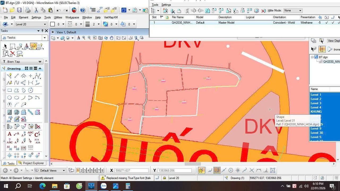
Task: Select the Delete Element red X tool
Action: 12,54
